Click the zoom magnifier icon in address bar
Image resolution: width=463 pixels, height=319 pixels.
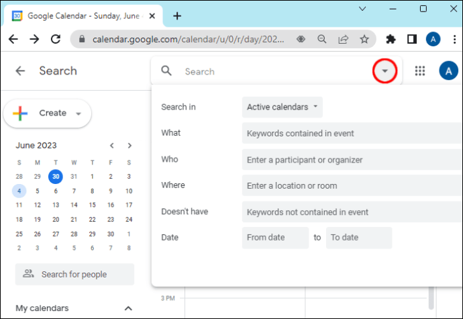pyautogui.click(x=322, y=39)
